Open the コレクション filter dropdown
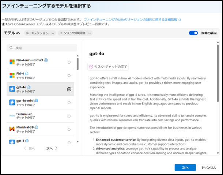Screen dimensions: 223x175 coord(40,33)
